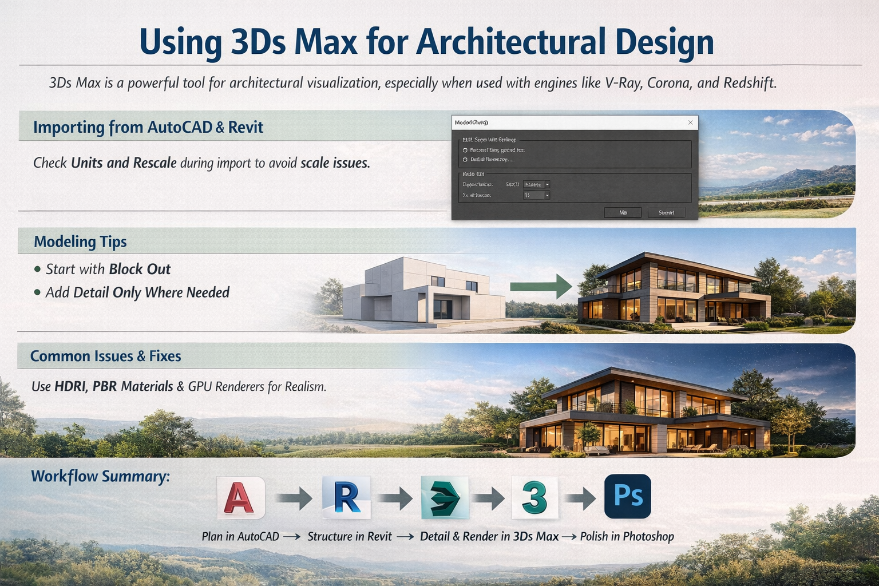Click the 'Structure in Revit' caption

click(350, 536)
